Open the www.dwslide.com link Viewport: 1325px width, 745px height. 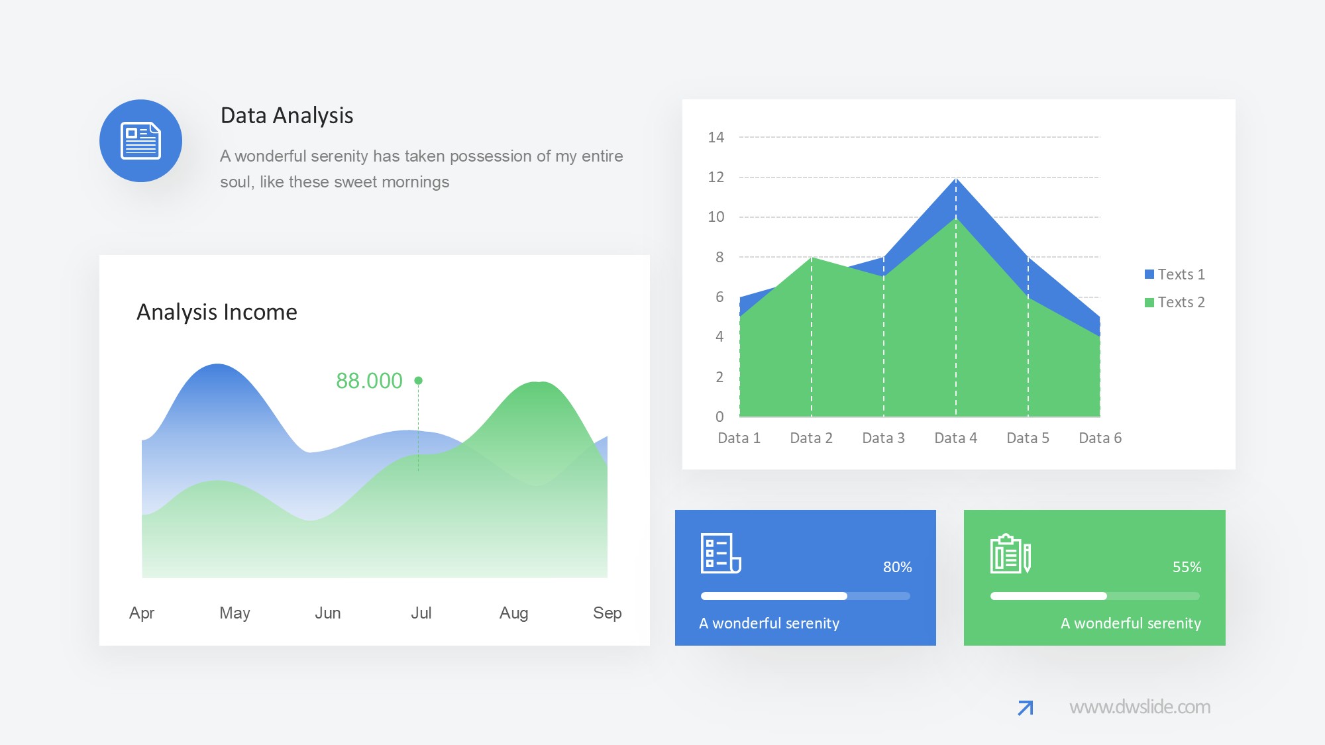click(1139, 707)
